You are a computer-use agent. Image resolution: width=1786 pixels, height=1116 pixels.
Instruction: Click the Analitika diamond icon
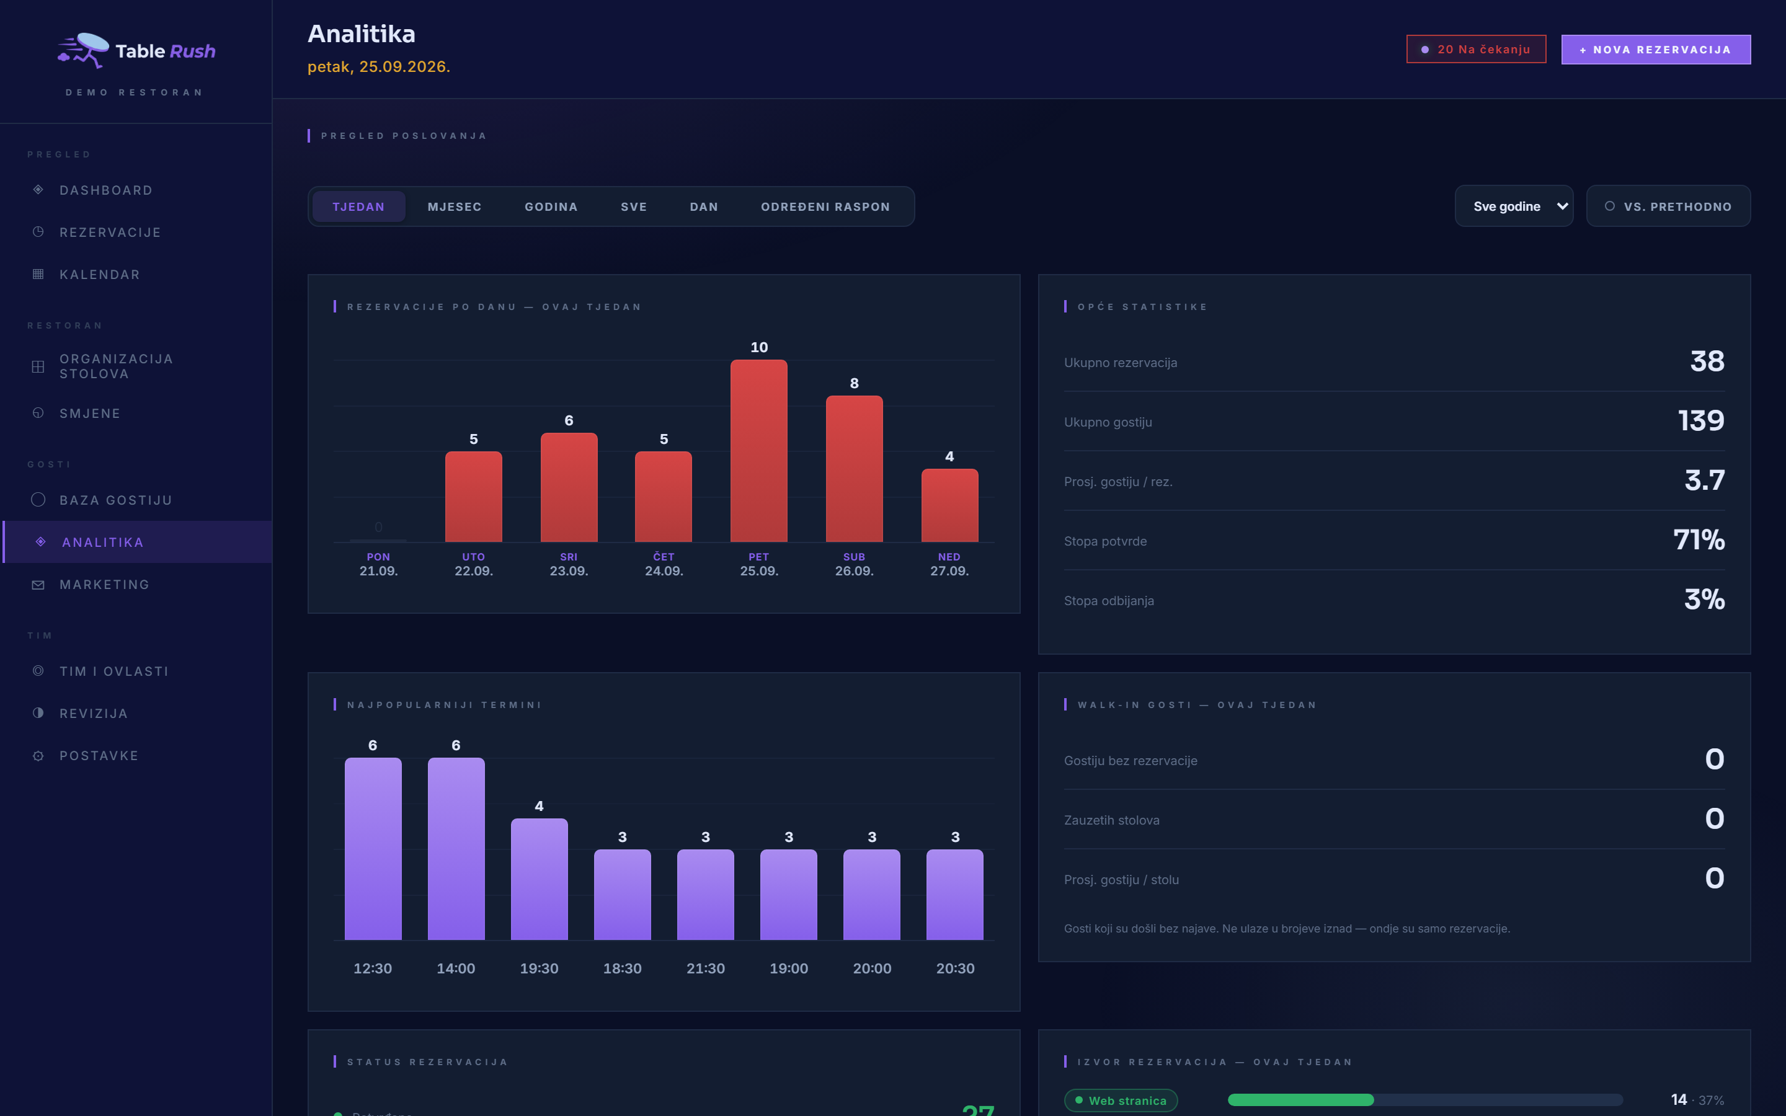pyautogui.click(x=42, y=542)
